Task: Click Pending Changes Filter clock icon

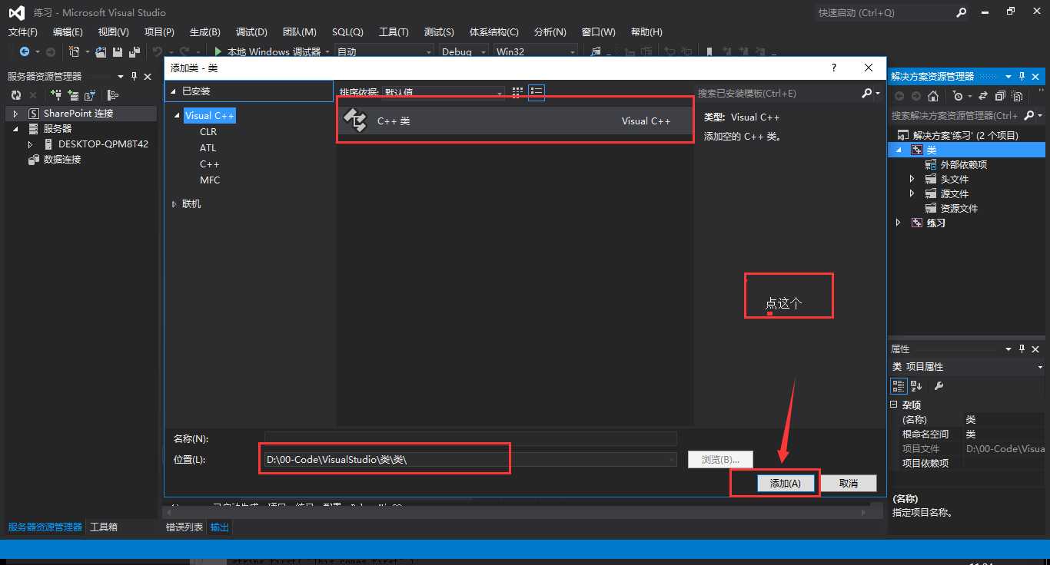Action: pos(957,96)
